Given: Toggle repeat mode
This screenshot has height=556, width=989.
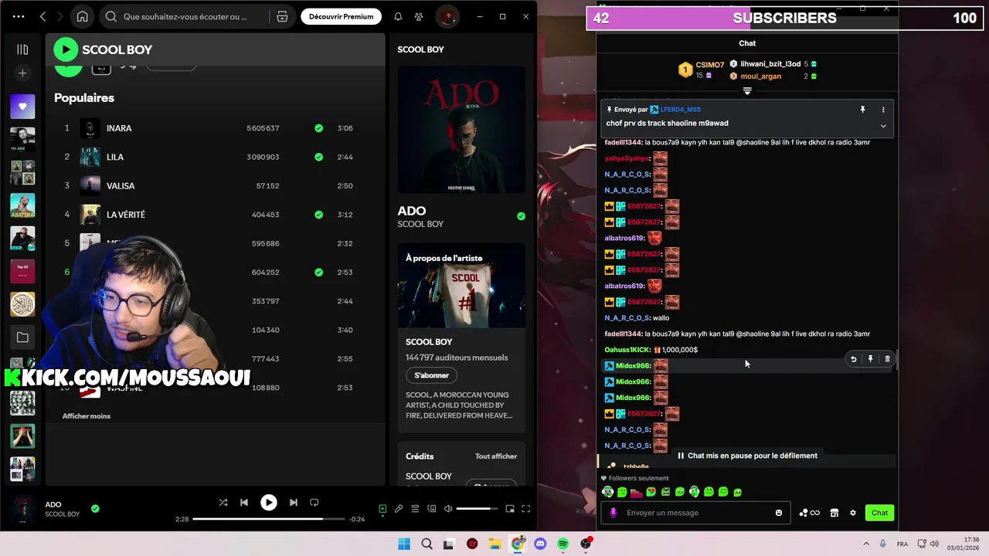Looking at the screenshot, I should click(x=314, y=503).
